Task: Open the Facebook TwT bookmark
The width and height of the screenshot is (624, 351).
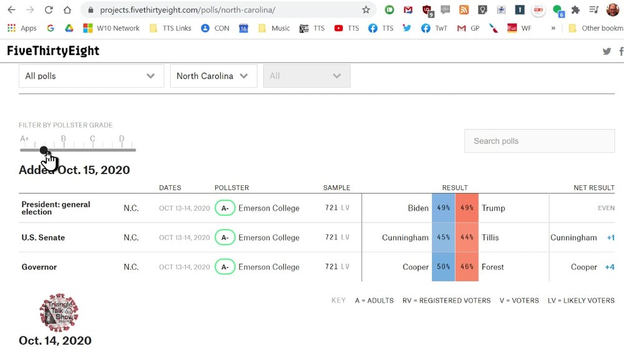Action: (x=434, y=28)
